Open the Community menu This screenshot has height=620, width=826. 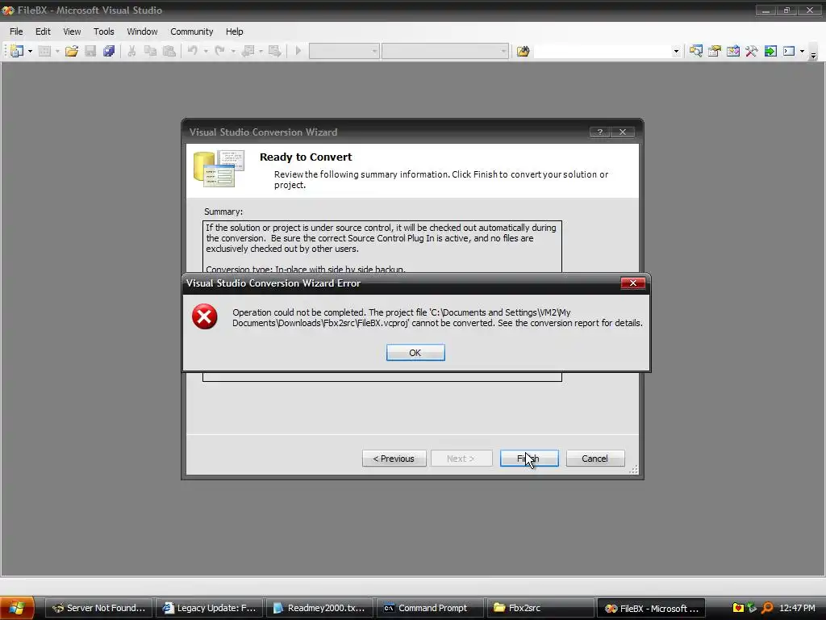[192, 31]
